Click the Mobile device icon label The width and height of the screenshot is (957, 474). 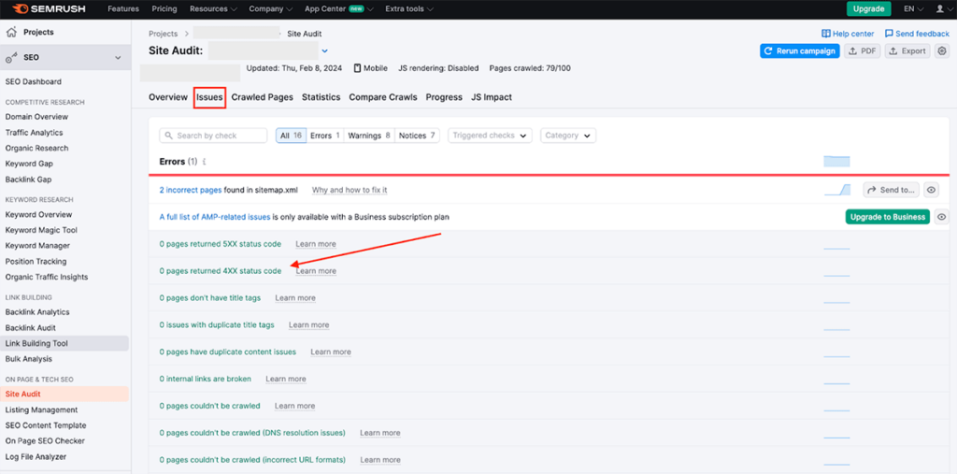pos(370,68)
